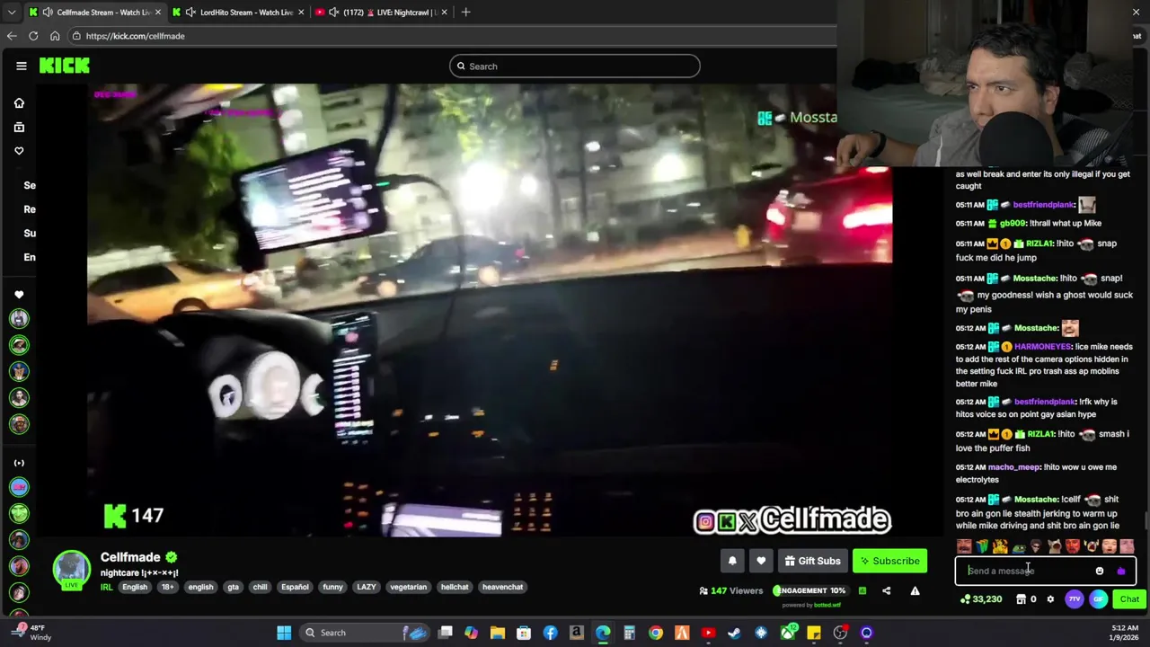Unmute the LordHito Stream tab speaker icon
The height and width of the screenshot is (647, 1150).
pyautogui.click(x=190, y=12)
